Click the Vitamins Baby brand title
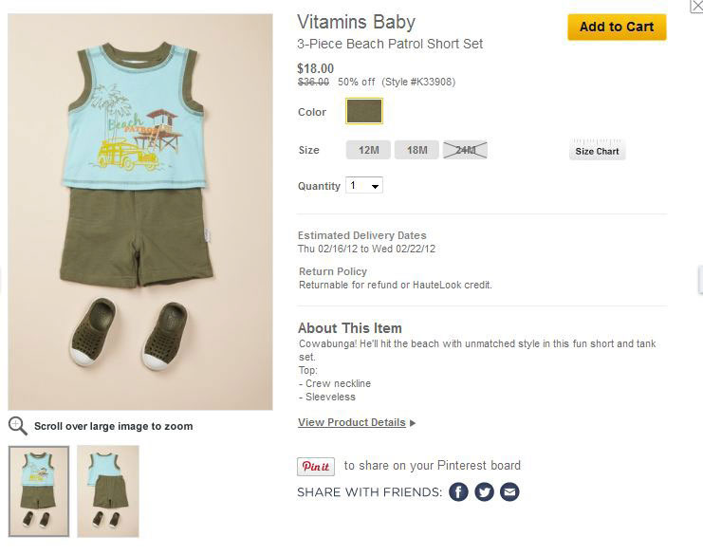Viewport: 703px width, 555px height. coord(356,22)
